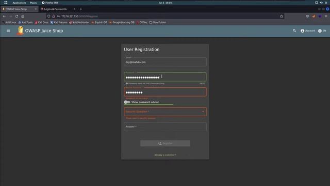Open the Juice Shop hamburger side menu
Screen dimensions: 330x186
8,31
